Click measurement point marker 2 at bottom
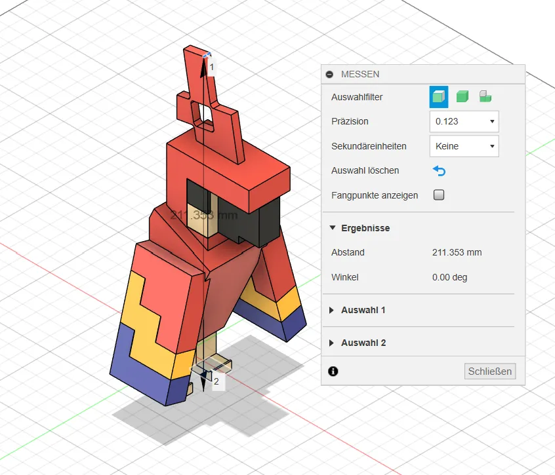 (216, 381)
